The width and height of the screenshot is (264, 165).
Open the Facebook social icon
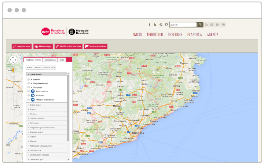tap(149, 25)
